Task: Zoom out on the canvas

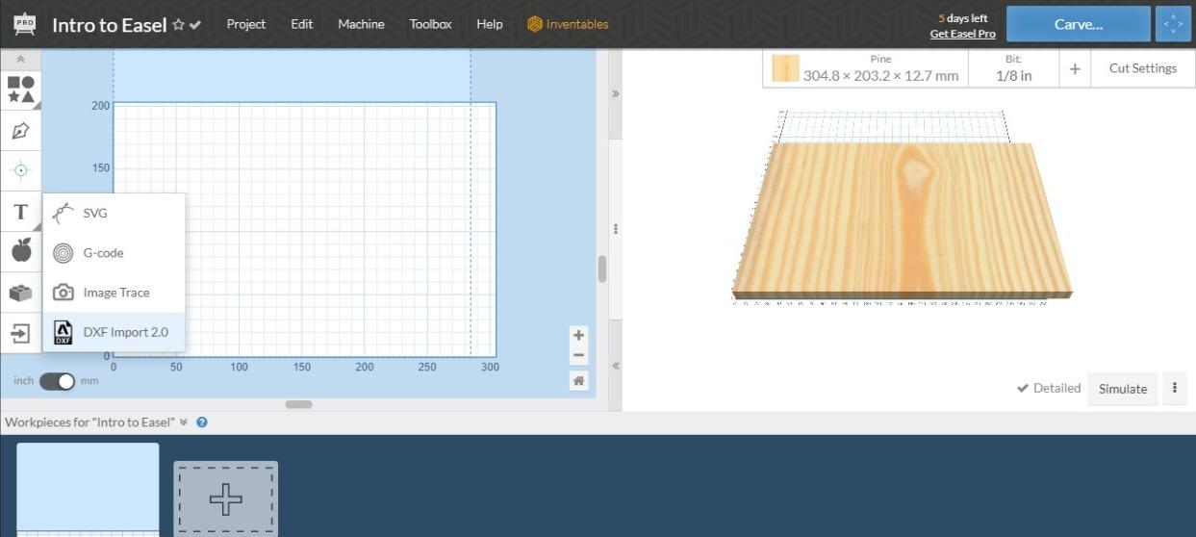Action: [x=578, y=355]
